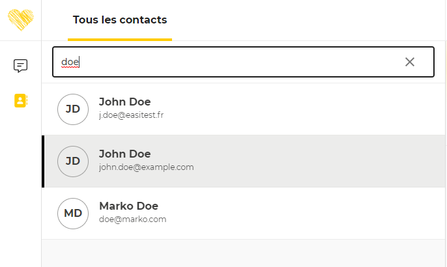Open the yellow contacts book icon
This screenshot has height=267, width=447.
click(21, 100)
